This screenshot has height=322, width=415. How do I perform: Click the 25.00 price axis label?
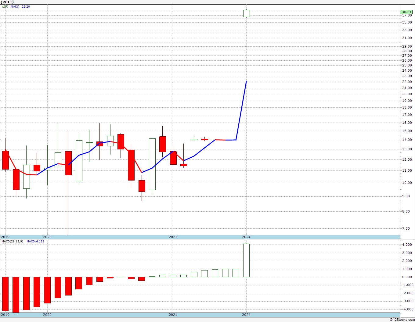coord(407,65)
